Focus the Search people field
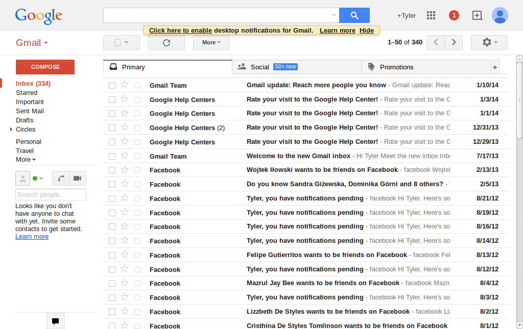The image size is (523, 329). tap(51, 194)
